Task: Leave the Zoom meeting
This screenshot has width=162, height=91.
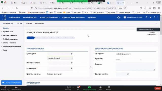Action: [x=157, y=88]
